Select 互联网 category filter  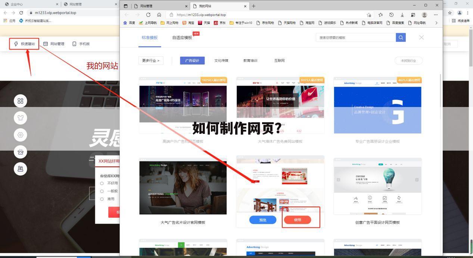[x=280, y=60]
